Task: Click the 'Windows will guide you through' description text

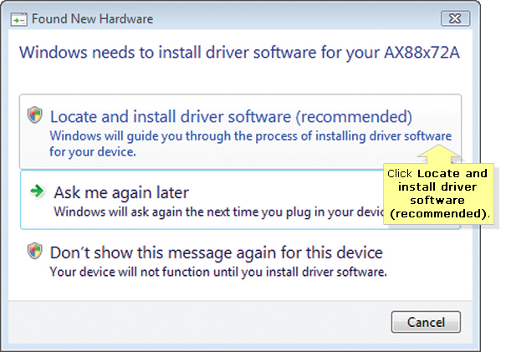Action: (250, 144)
